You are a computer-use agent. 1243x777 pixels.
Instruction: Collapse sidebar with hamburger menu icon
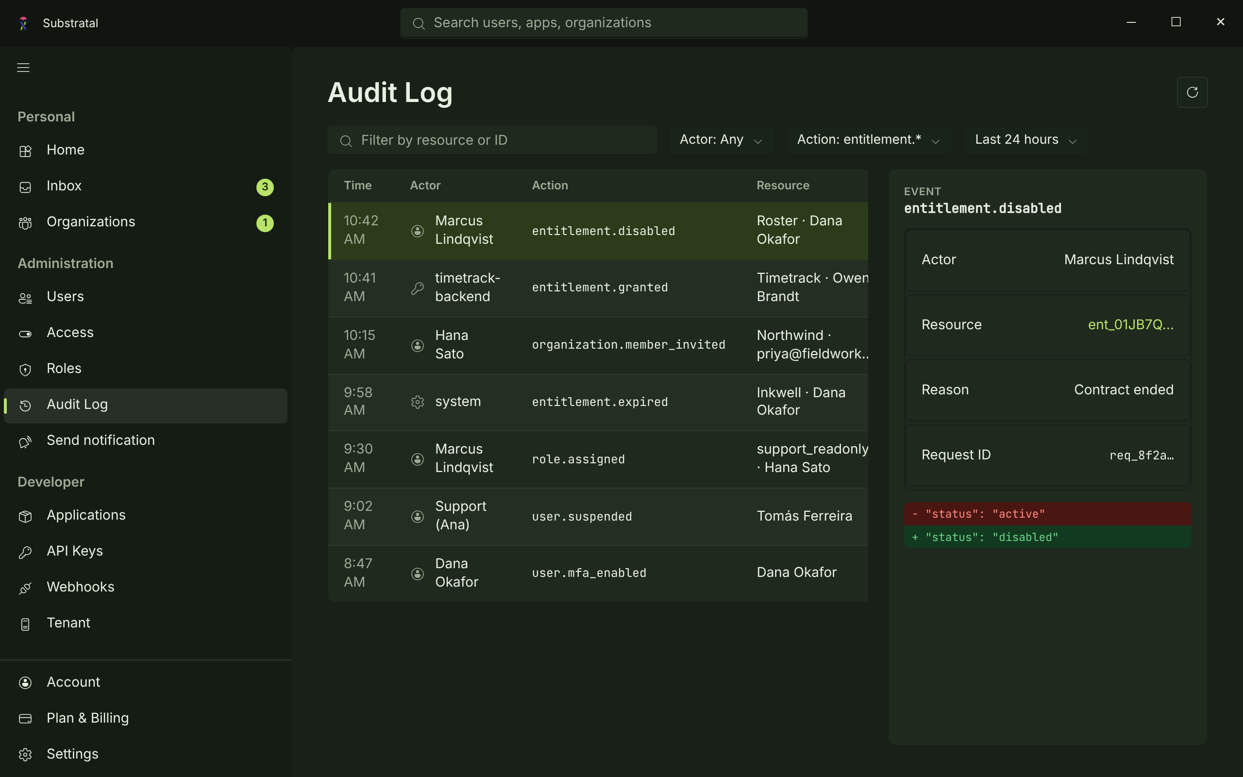[23, 68]
